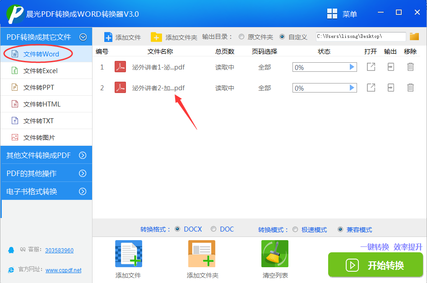427x283 pixels.
Task: Click file name 泌外讲者2-加...pdf
Action: click(158, 88)
